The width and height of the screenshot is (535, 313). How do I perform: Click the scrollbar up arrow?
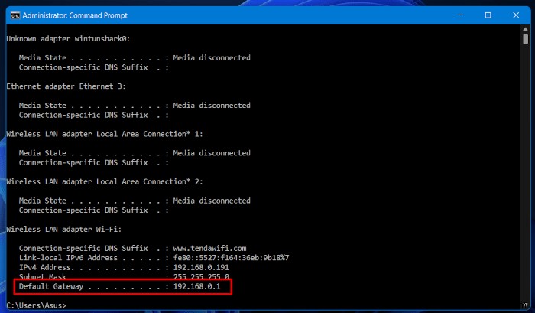[x=525, y=30]
